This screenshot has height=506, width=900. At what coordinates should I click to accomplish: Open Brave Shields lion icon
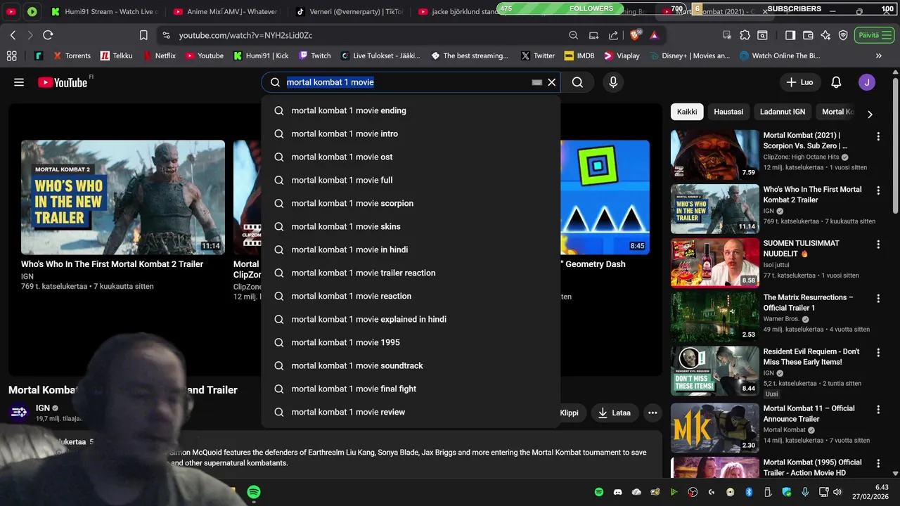point(636,35)
